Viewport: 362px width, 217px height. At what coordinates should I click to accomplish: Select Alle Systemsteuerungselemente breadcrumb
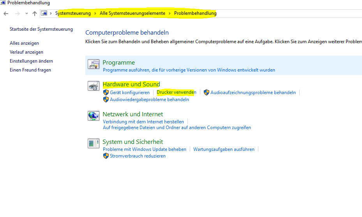tap(132, 13)
